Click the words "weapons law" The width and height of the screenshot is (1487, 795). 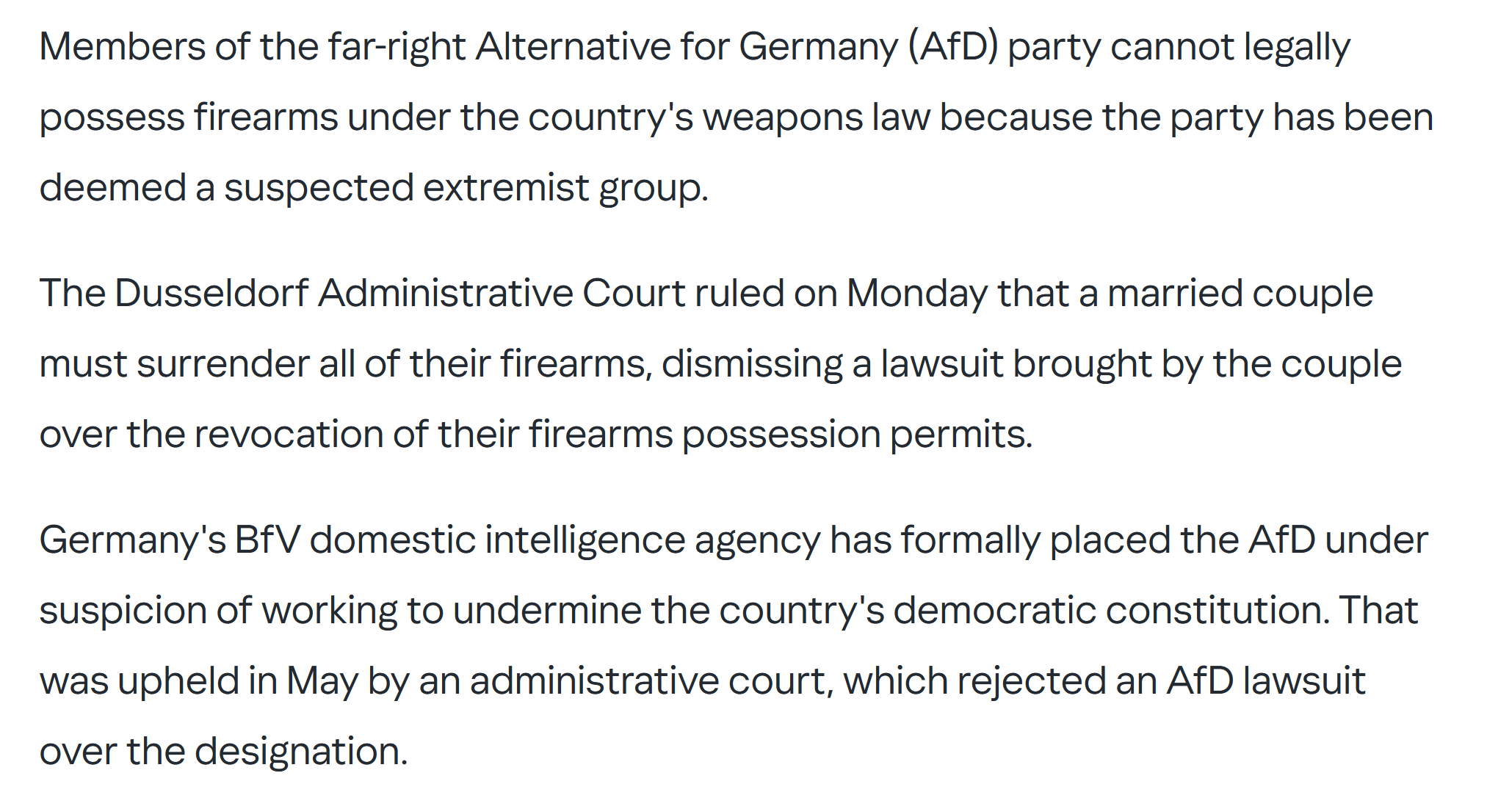click(x=816, y=119)
